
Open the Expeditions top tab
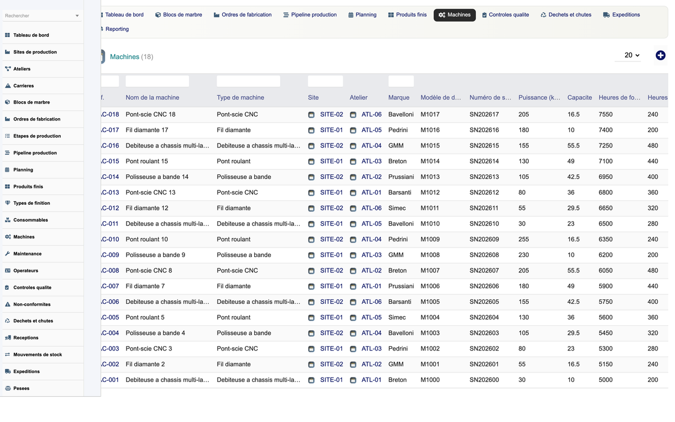coord(621,15)
